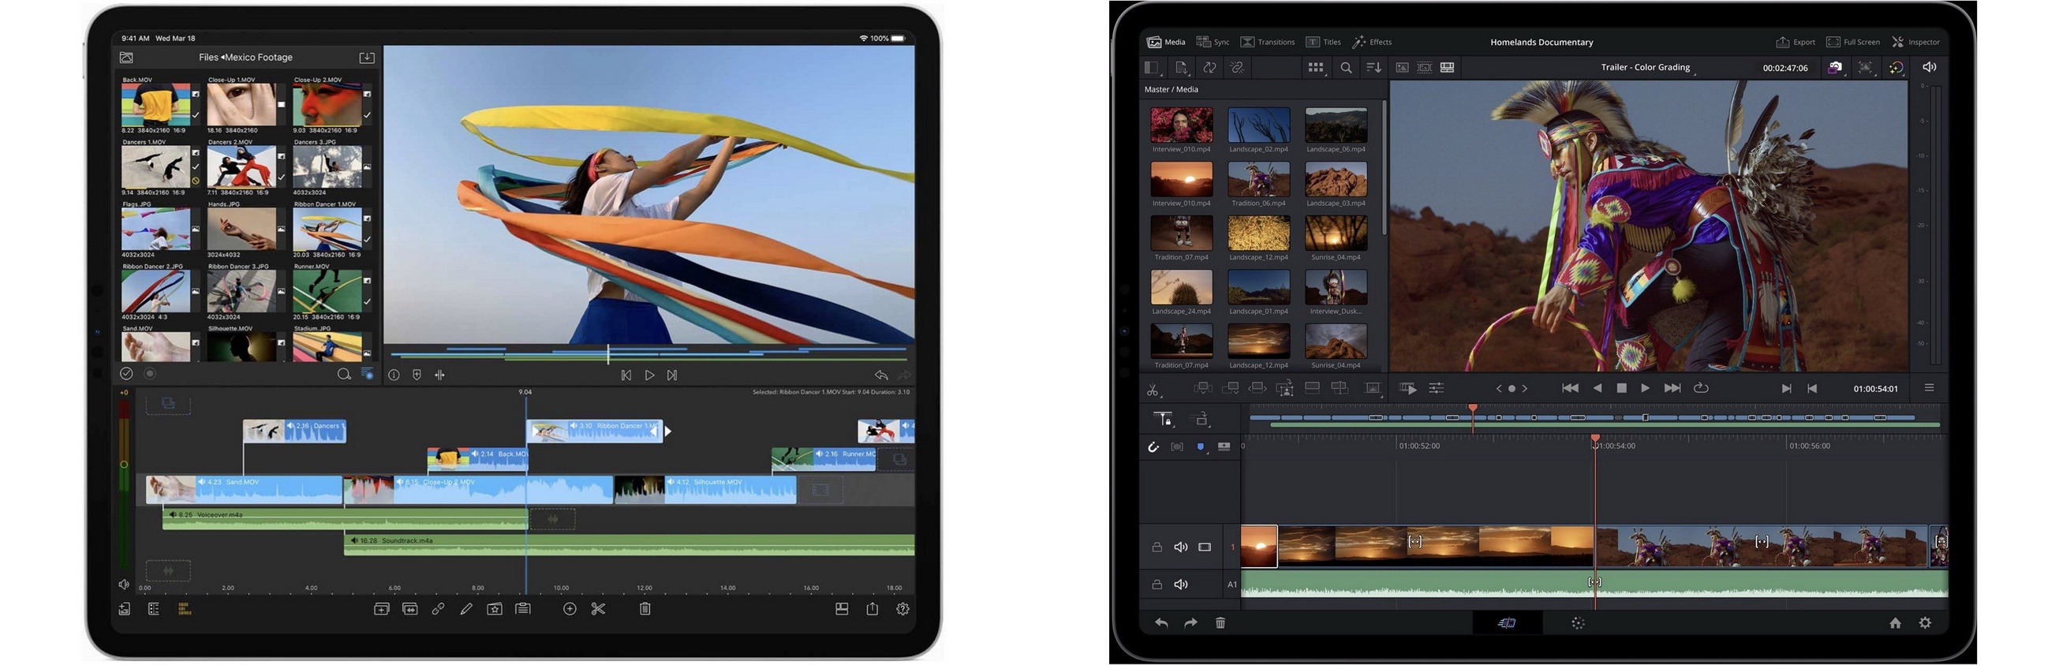Click the Full Screen button in DaVinci
The image size is (2059, 665).
coord(1853,43)
